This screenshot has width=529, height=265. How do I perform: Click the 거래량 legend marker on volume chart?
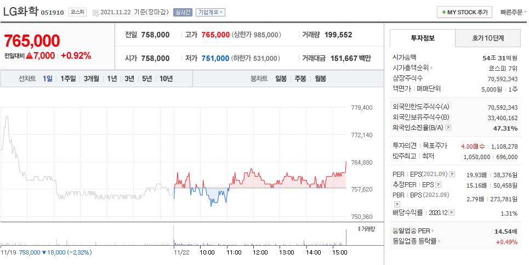[359, 229]
